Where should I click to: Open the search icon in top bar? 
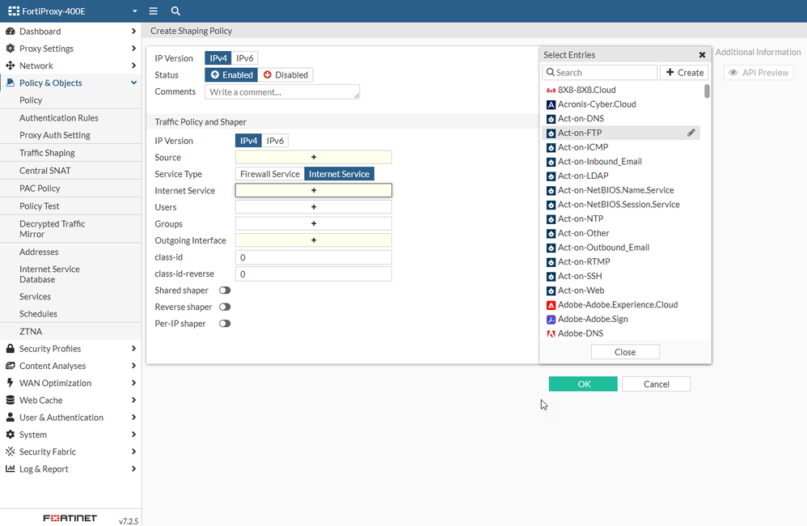click(x=175, y=11)
